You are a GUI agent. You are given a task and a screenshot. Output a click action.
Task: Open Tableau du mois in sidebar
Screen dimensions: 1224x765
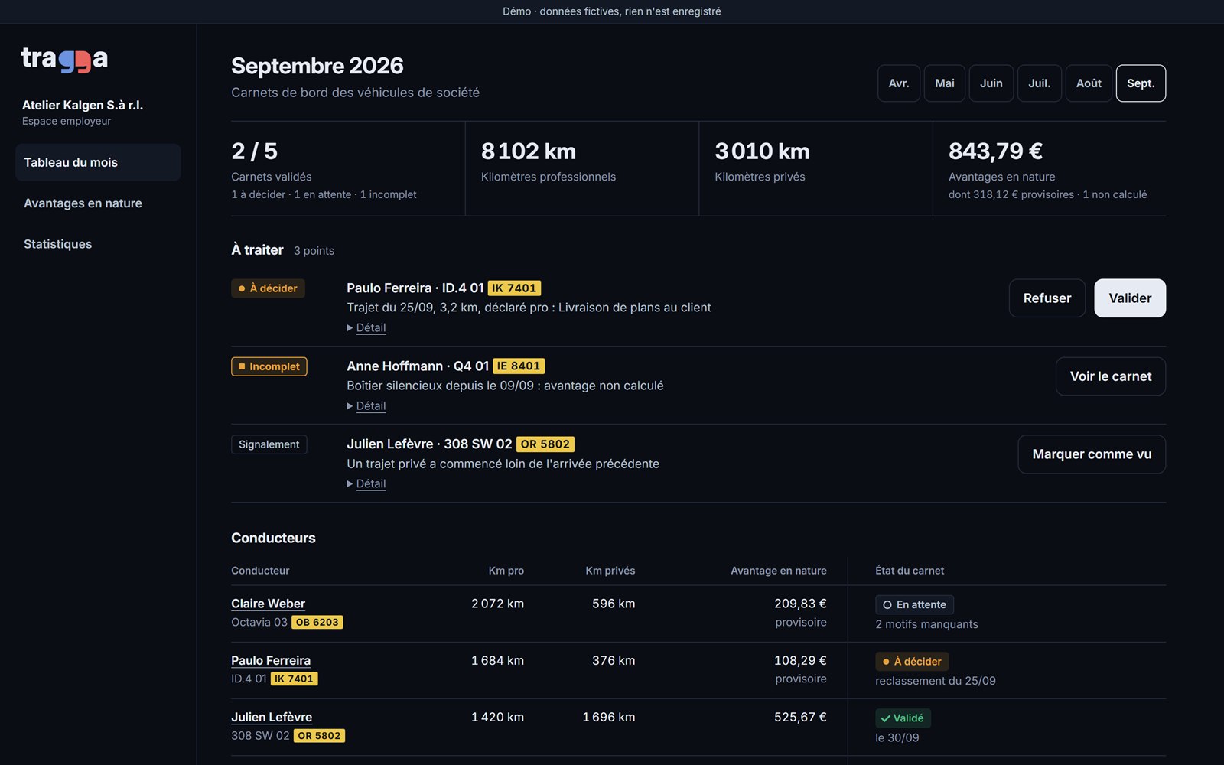(x=98, y=162)
